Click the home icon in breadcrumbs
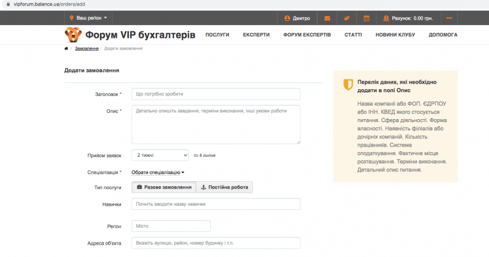The height and width of the screenshot is (257, 489). click(65, 48)
